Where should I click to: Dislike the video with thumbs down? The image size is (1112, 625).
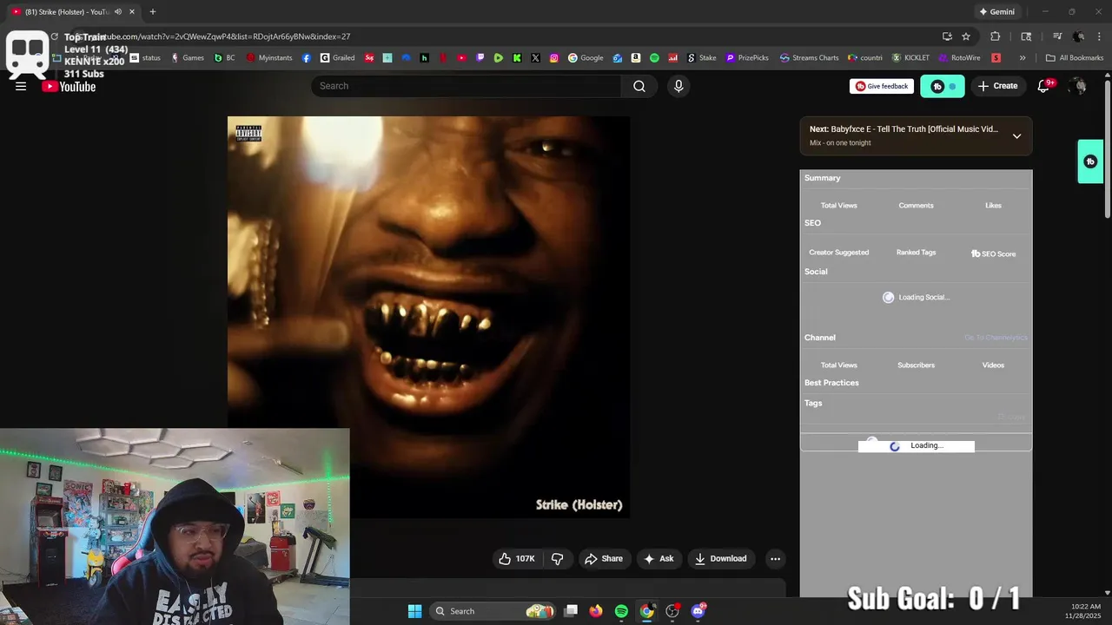(x=558, y=559)
